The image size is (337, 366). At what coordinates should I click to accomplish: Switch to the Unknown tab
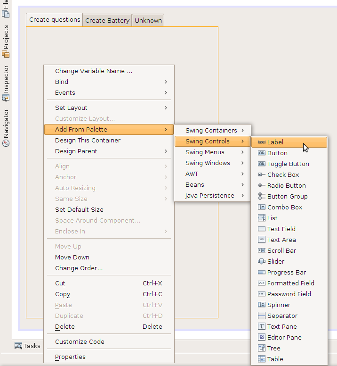pos(148,21)
